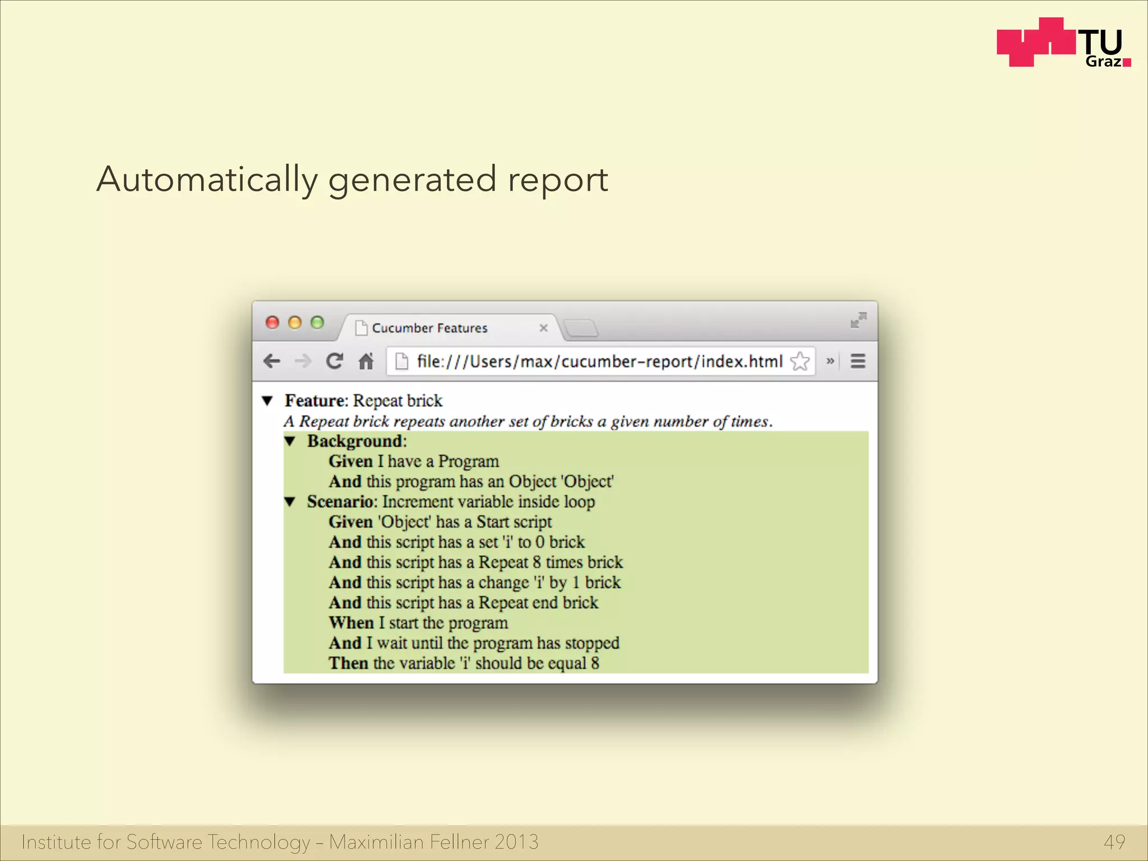Bookmark the page with the star icon
Screen dimensions: 1148x861
point(800,362)
